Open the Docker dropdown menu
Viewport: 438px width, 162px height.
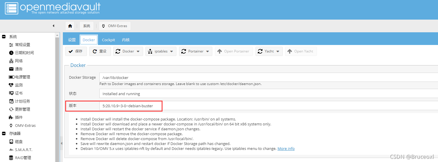128,51
